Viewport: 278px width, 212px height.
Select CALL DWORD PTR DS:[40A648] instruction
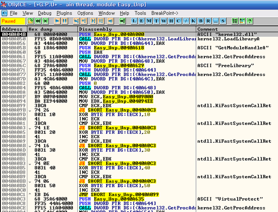(x=117, y=88)
